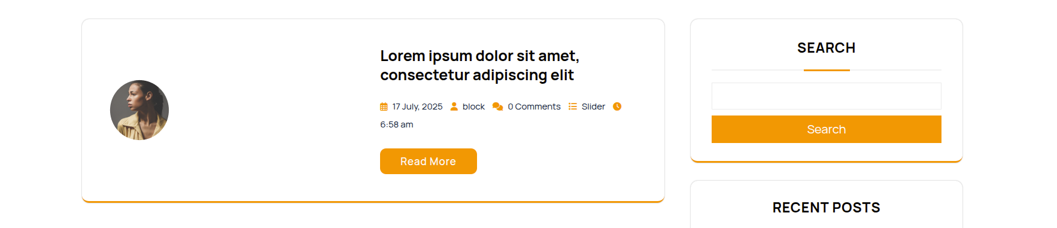Screen dimensions: 1057x228
Task: Click the circular woman portrait thumbnail
Action: (x=139, y=110)
